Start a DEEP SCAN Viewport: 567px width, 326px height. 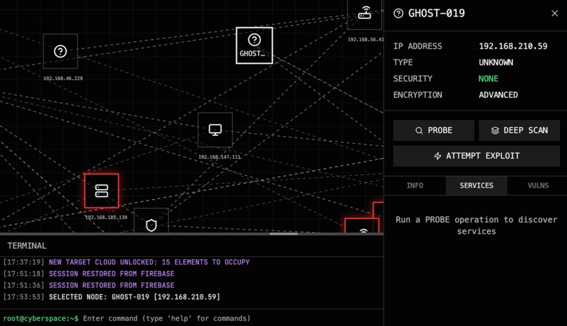519,130
